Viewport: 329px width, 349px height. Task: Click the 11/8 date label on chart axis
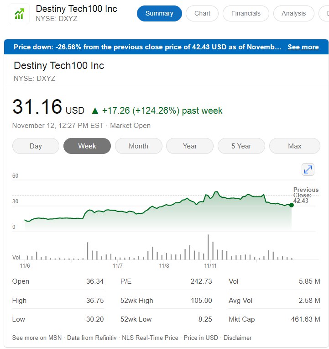pos(164,266)
